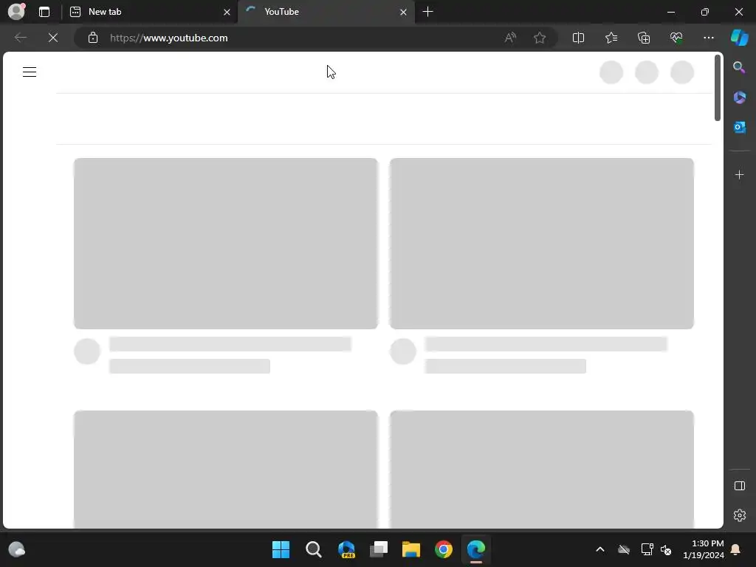
Task: Open the YouTube hamburger guide menu
Action: coord(30,72)
